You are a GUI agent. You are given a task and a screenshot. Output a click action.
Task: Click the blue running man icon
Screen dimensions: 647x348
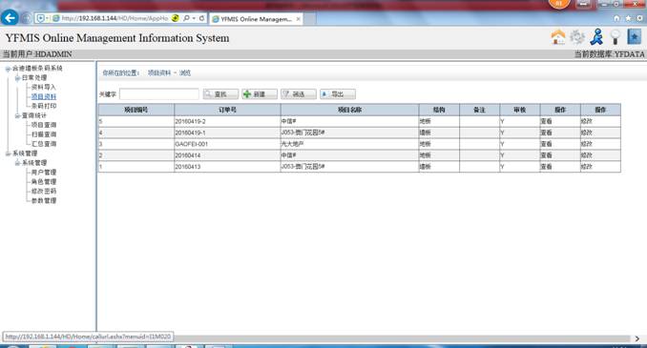click(596, 37)
